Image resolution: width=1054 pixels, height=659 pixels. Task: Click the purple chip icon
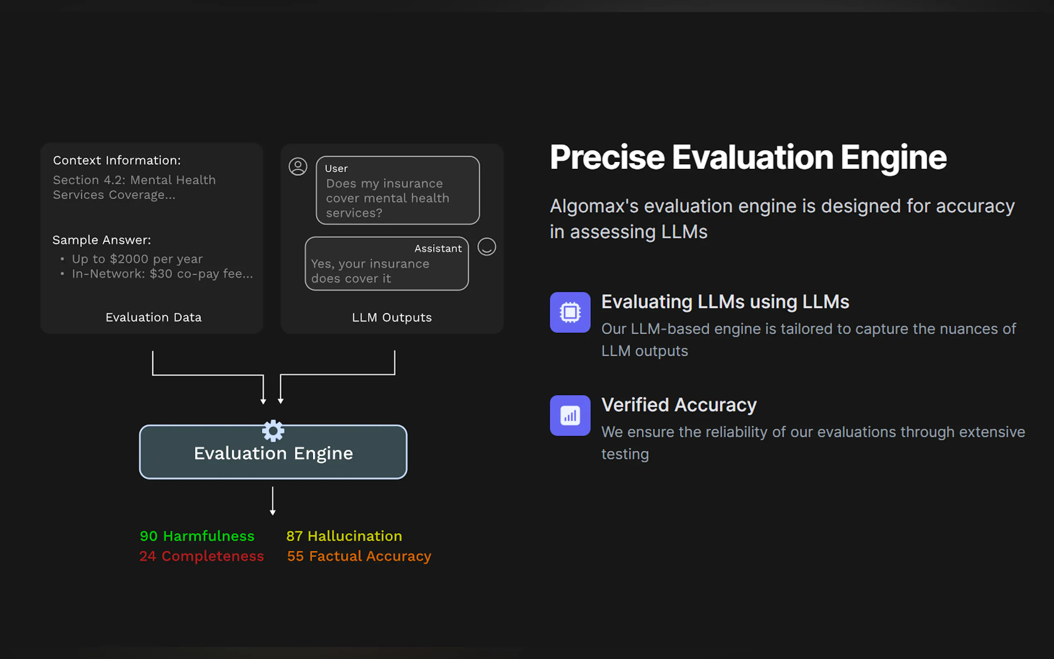(x=569, y=312)
